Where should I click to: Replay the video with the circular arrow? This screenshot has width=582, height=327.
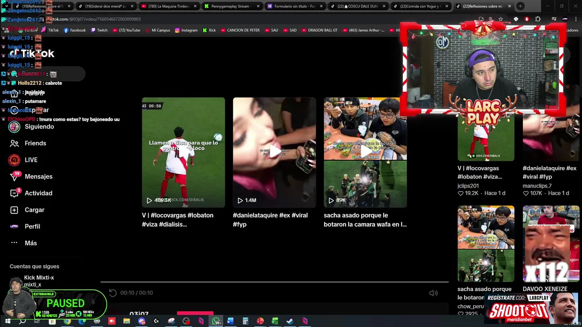[113, 293]
